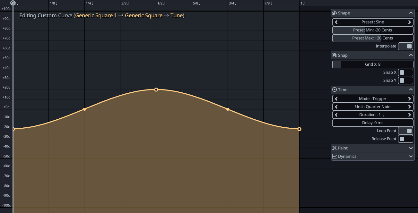Click the loop marker icon at timeline start
418x213 pixels.
pyautogui.click(x=13, y=3)
